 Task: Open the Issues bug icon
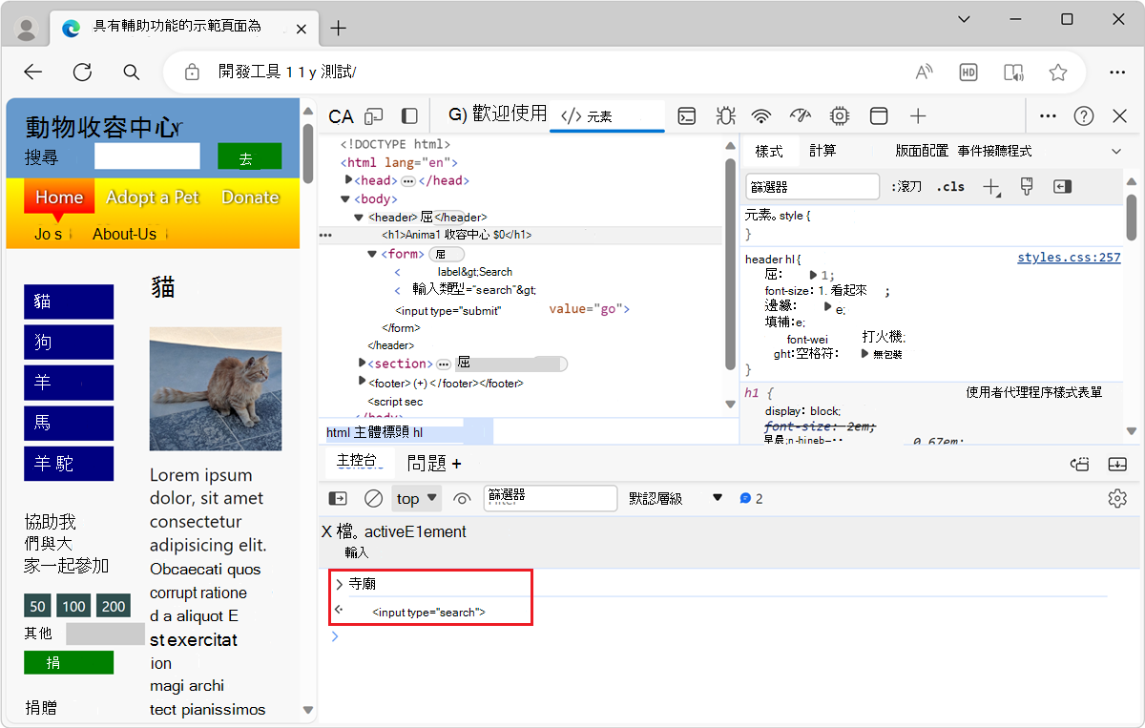pyautogui.click(x=725, y=115)
